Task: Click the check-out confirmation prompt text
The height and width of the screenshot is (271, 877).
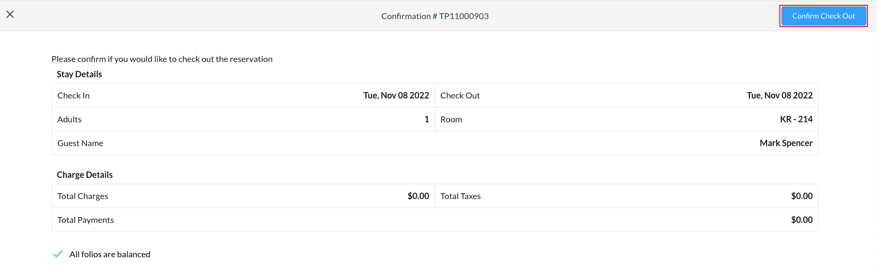Action: point(162,59)
